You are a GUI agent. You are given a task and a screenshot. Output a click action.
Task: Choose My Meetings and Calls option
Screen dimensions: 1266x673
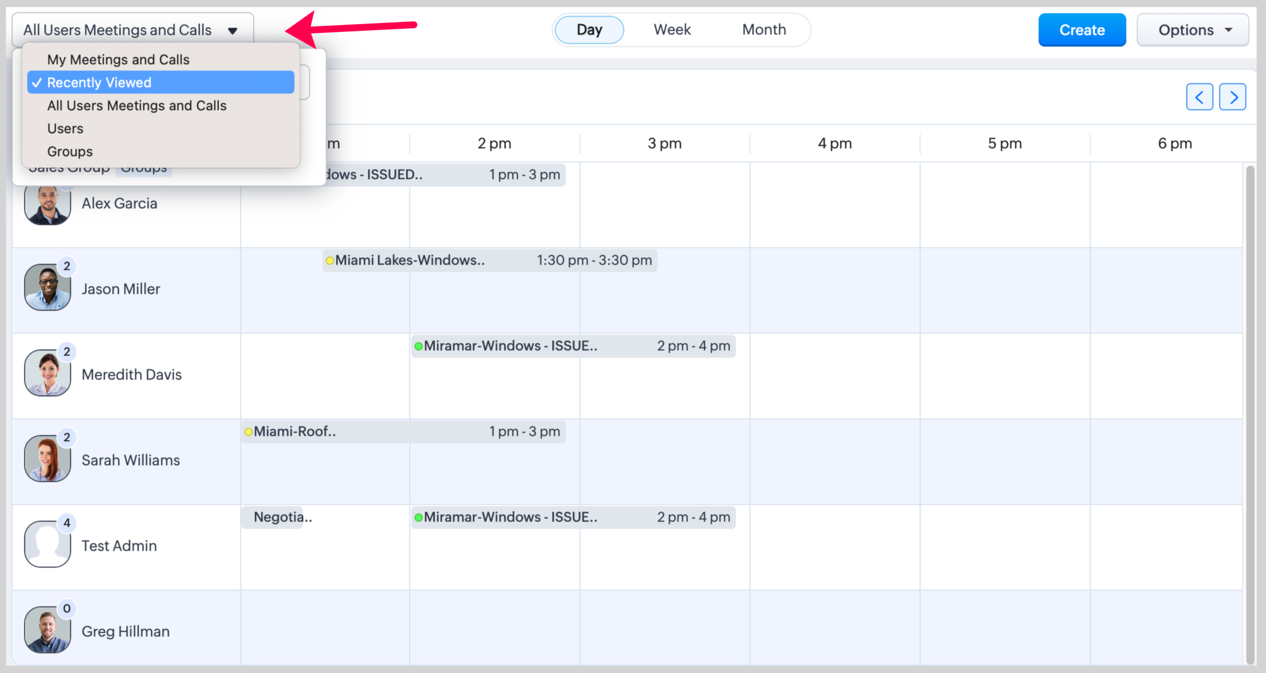tap(118, 60)
